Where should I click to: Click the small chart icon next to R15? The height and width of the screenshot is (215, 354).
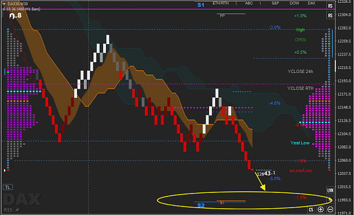point(18,210)
